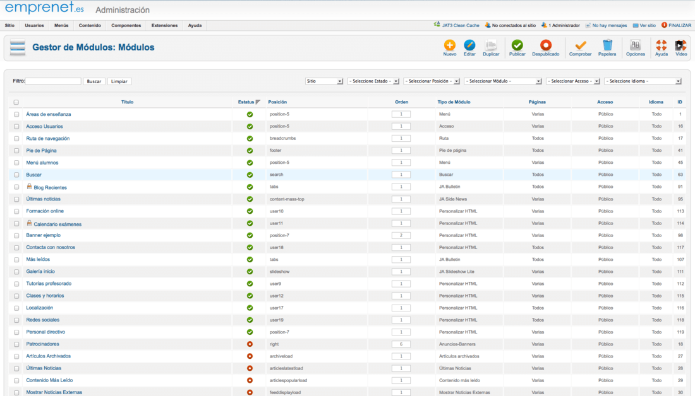This screenshot has height=396, width=695.
Task: Open the Tutorías profesorado module link
Action: pyautogui.click(x=49, y=284)
